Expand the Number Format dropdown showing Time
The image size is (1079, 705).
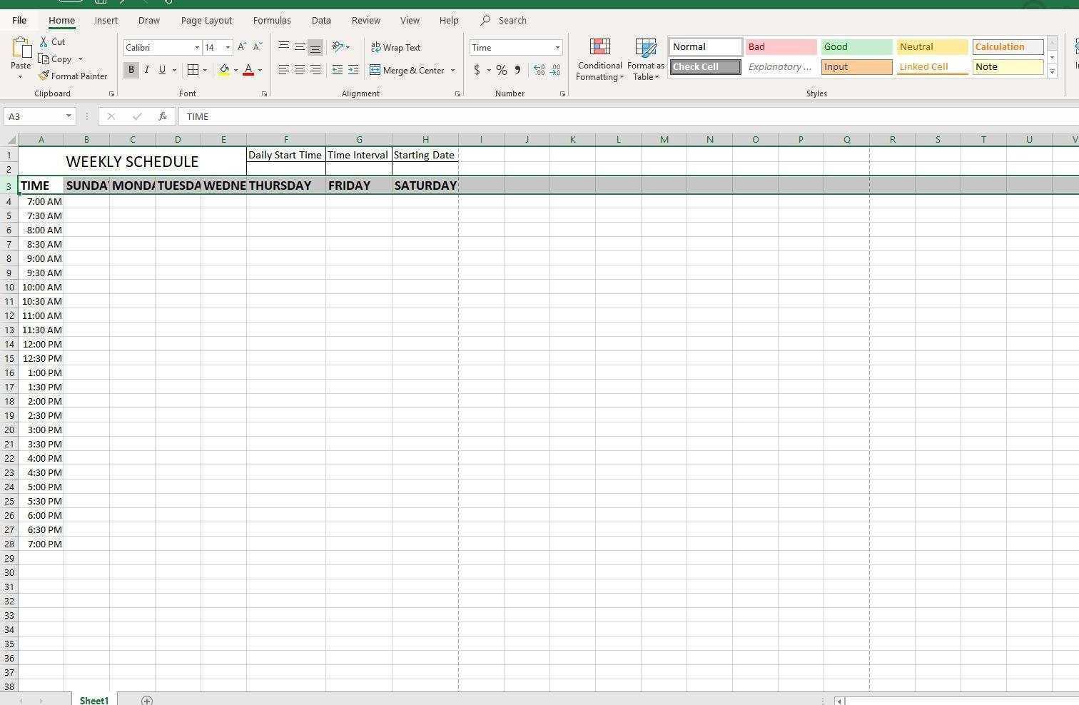coord(557,48)
